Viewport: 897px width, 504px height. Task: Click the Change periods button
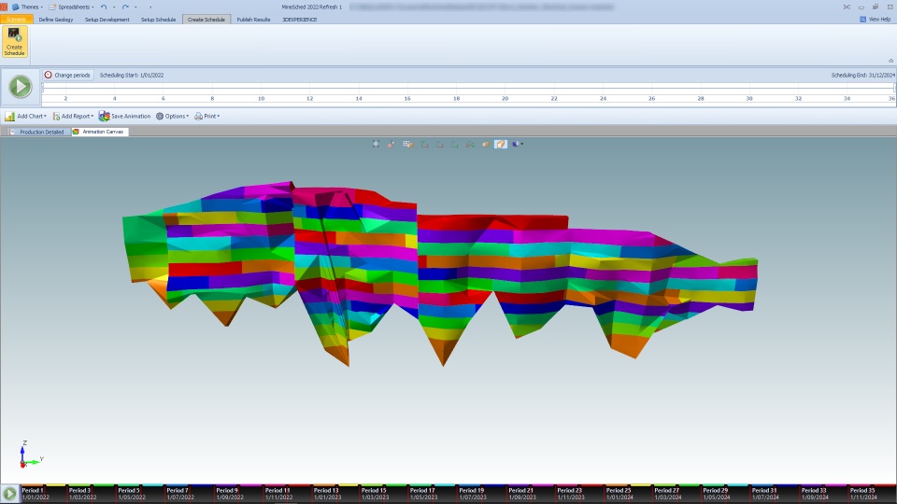67,75
